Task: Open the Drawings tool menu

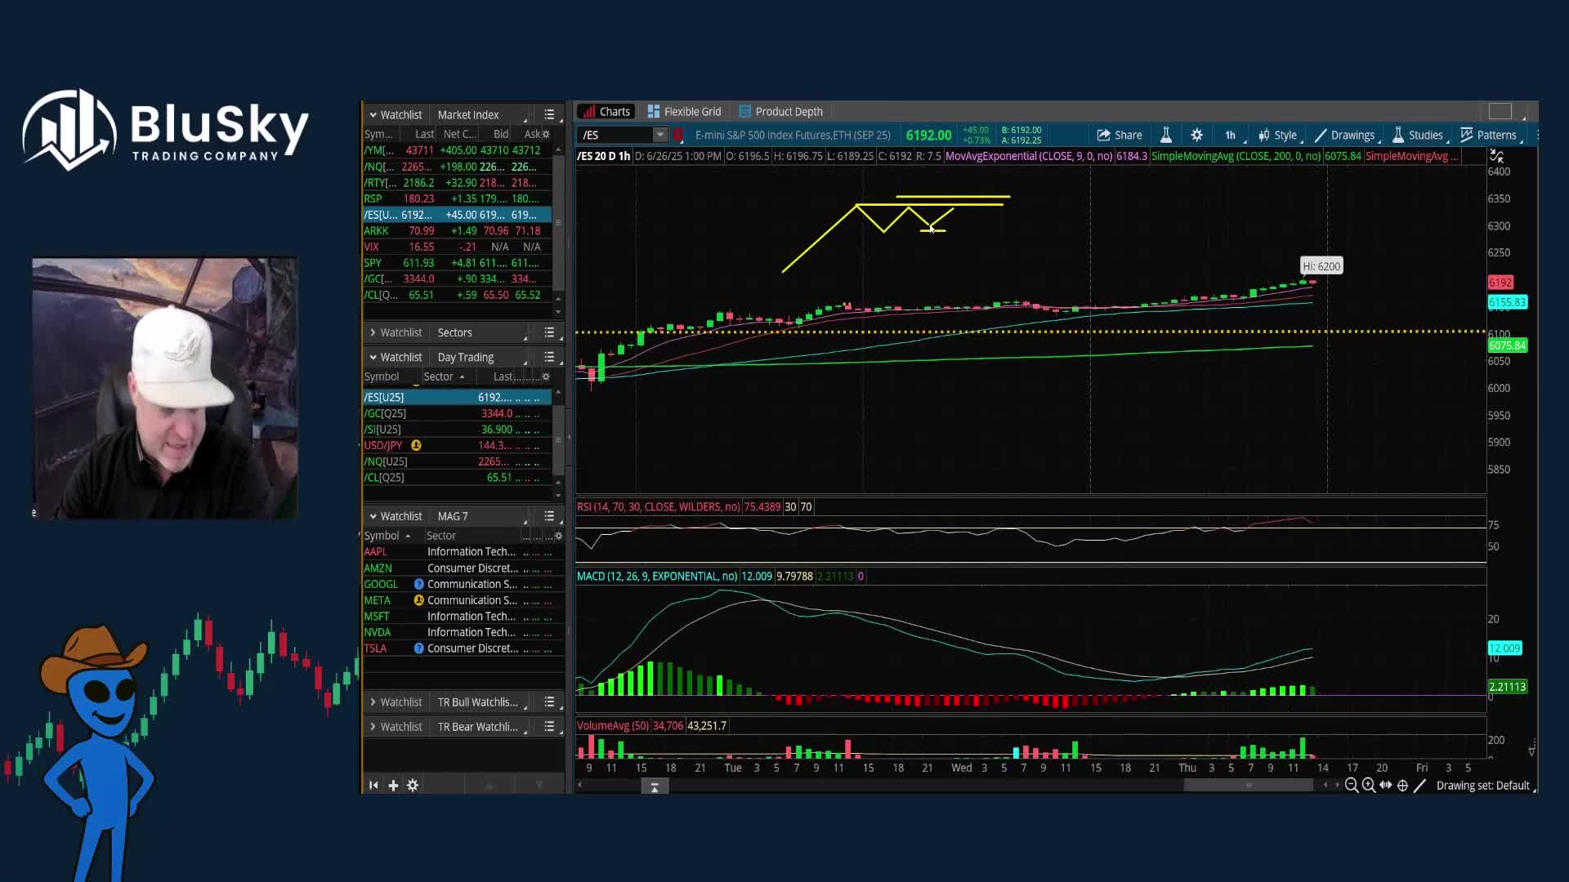Action: 1344,135
